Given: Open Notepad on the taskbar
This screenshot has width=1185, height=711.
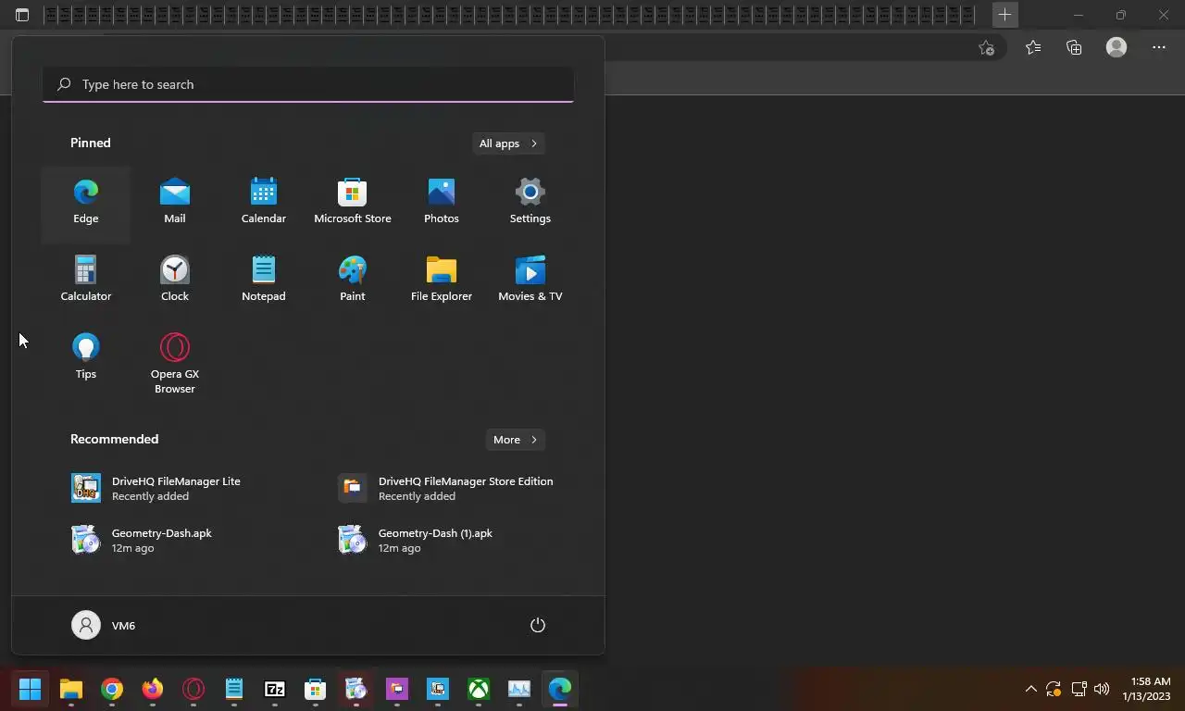Looking at the screenshot, I should (234, 689).
